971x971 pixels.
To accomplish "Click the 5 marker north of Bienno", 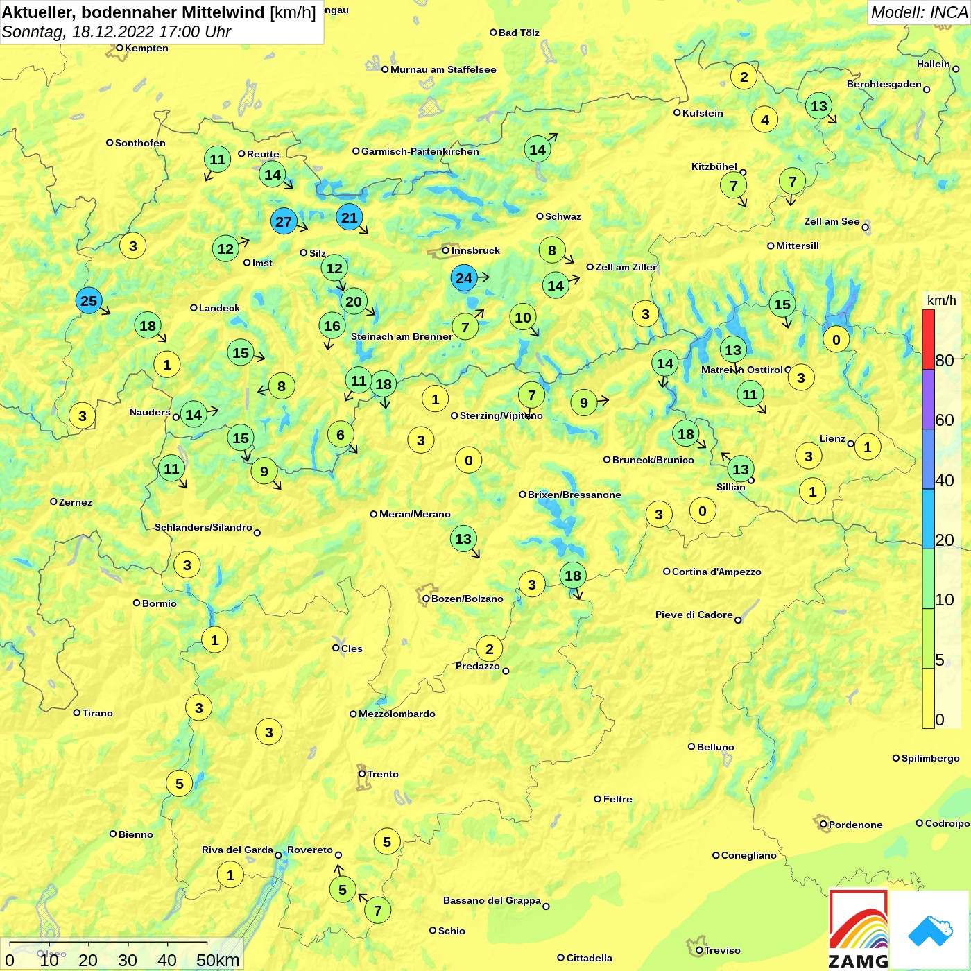I will pyautogui.click(x=180, y=784).
